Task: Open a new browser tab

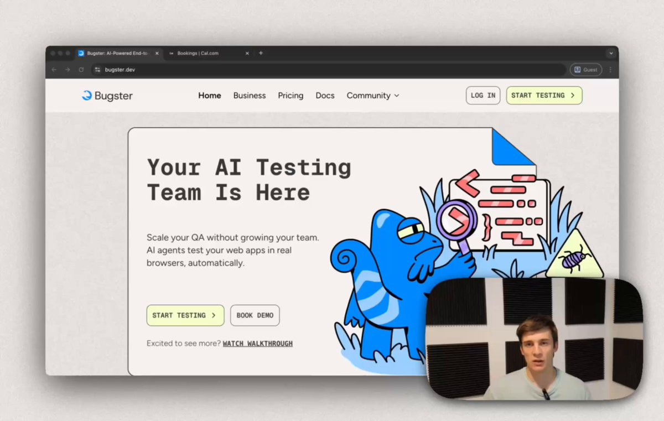Action: [261, 53]
